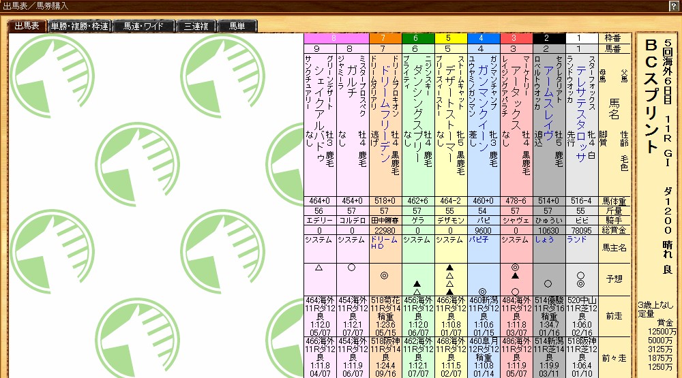This screenshot has width=682, height=378.
Task: Click total prize value 10630
Action: click(549, 230)
